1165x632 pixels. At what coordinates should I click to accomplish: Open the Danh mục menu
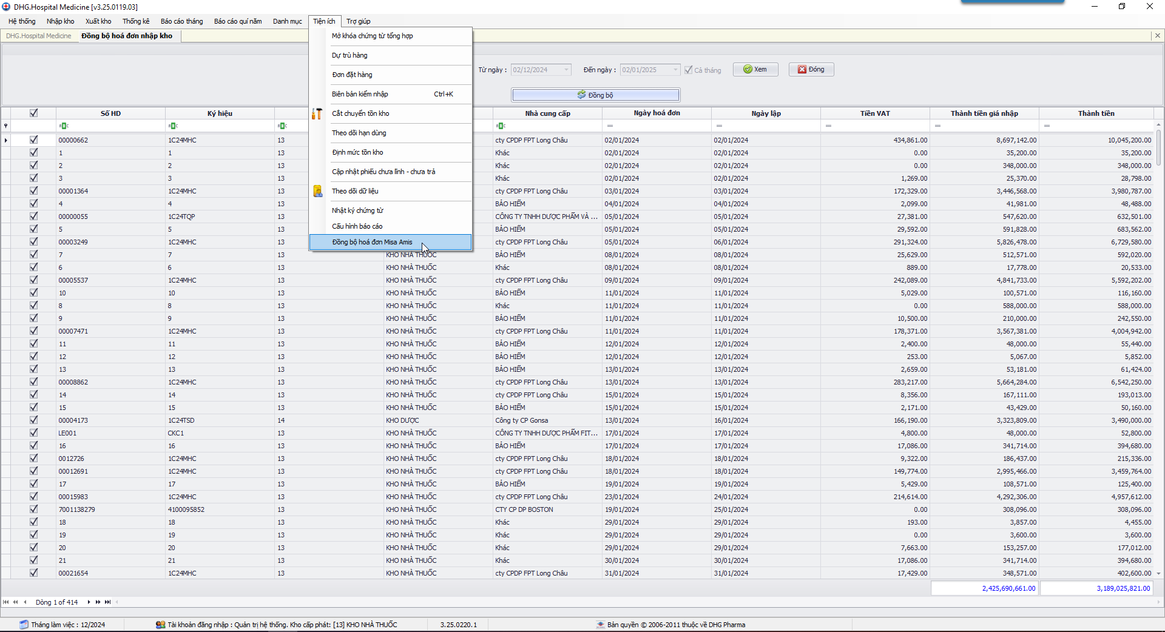(x=288, y=21)
